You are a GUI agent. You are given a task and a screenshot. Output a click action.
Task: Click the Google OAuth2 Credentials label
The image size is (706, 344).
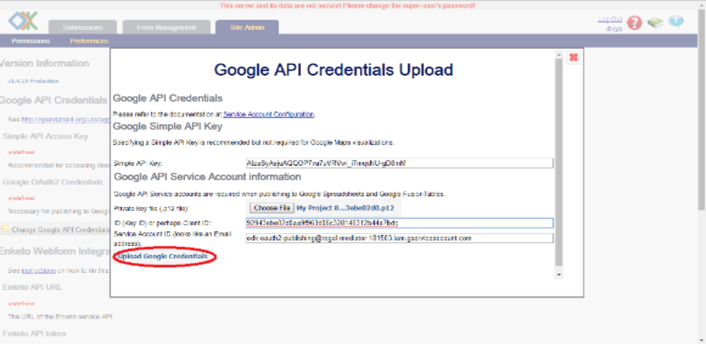coord(53,182)
